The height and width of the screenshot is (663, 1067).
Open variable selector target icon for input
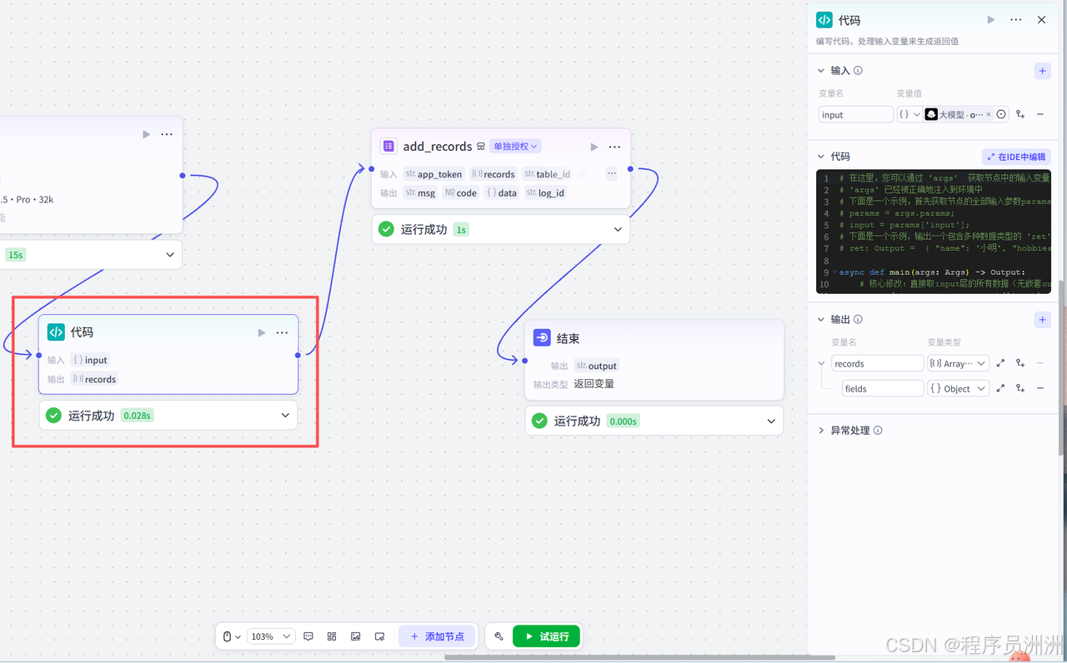(x=1001, y=115)
